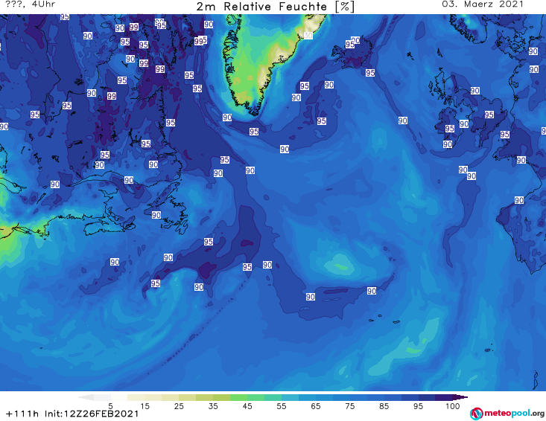This screenshot has width=546, height=421.
Task: Click the white '30' contour label on Greenland
Action: 308,36
